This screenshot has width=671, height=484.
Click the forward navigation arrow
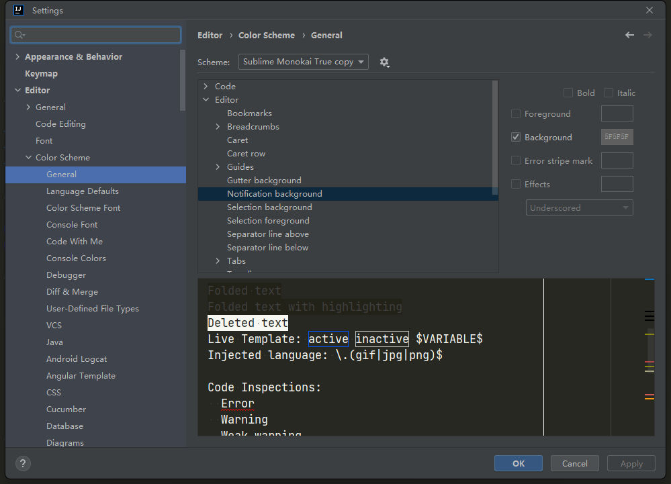point(648,35)
